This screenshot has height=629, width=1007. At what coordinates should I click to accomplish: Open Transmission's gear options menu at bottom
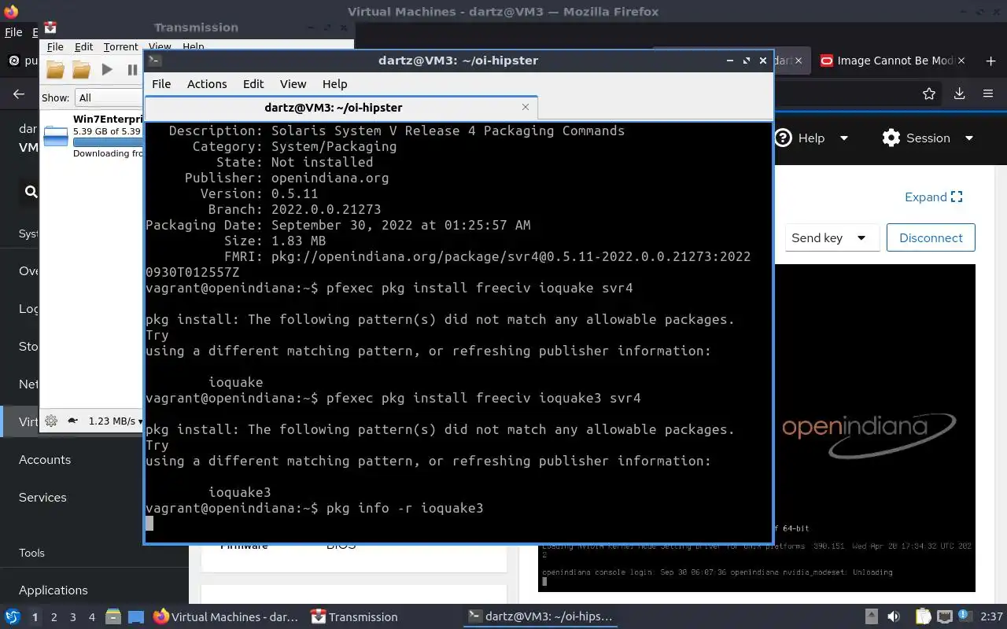click(51, 421)
